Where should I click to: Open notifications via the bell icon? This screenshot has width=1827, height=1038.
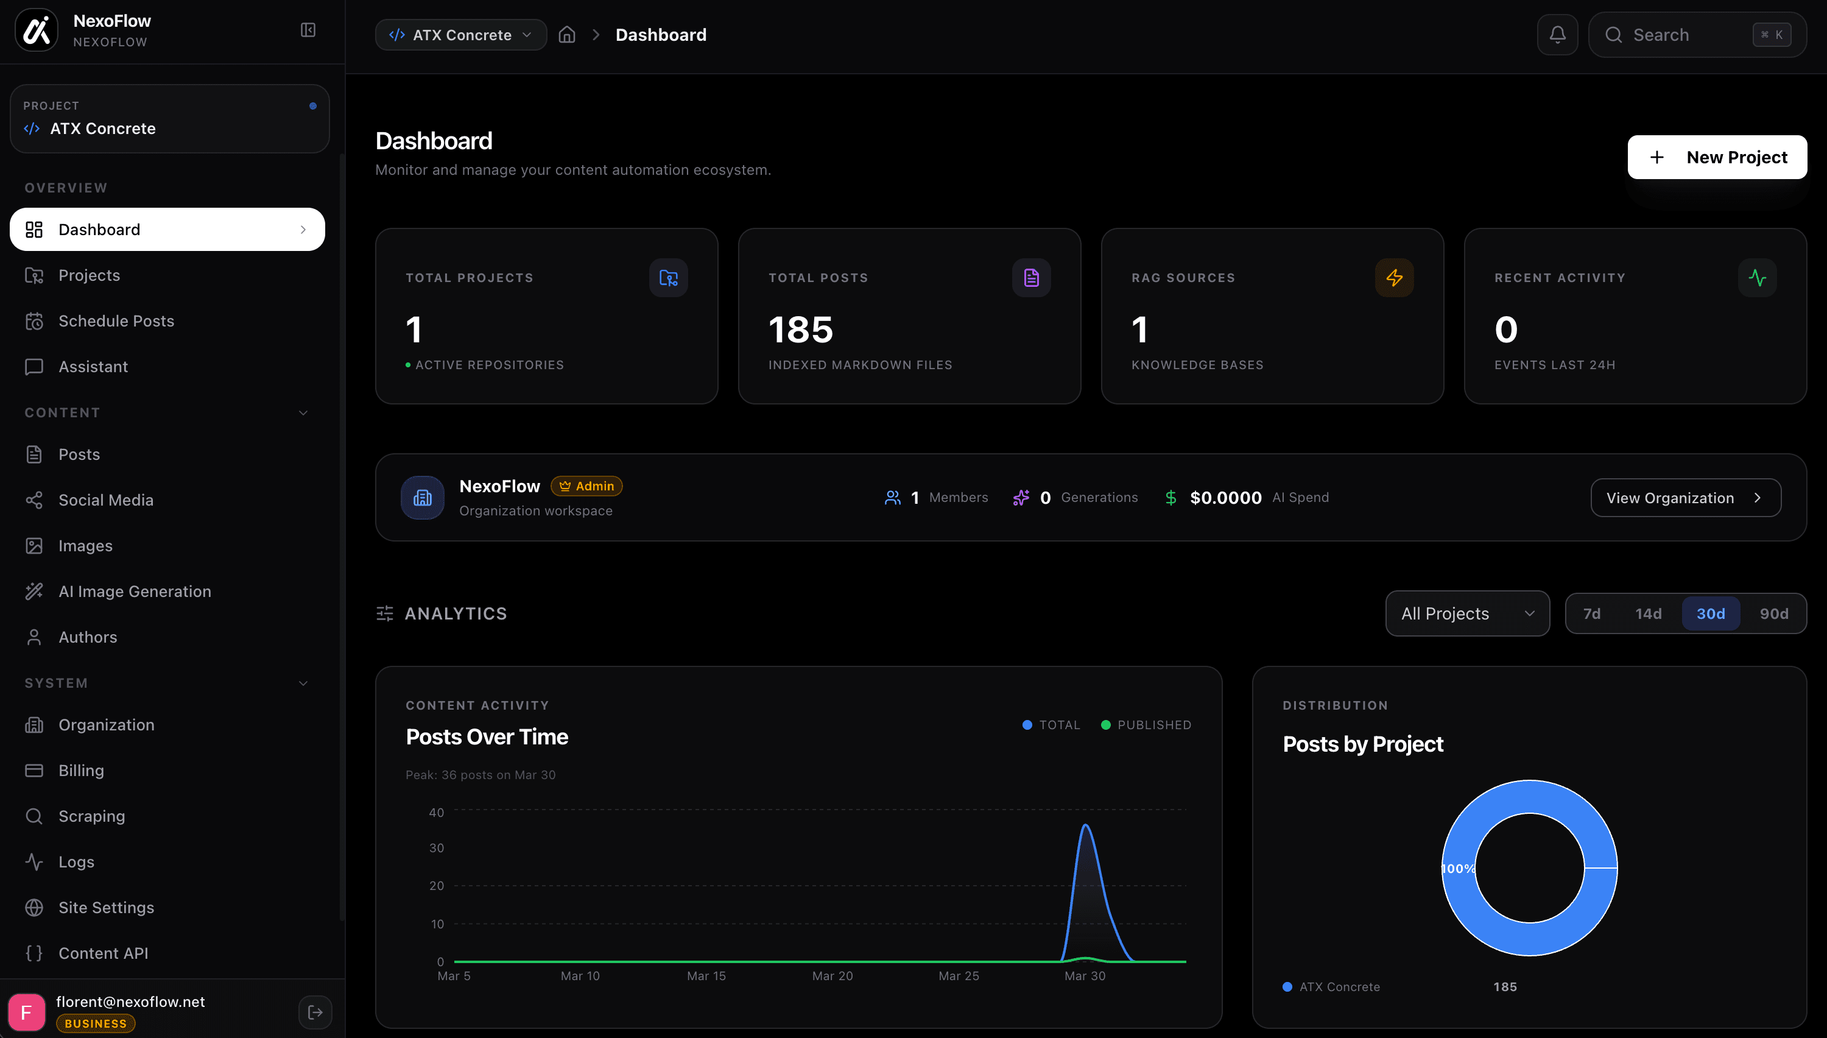(x=1557, y=34)
